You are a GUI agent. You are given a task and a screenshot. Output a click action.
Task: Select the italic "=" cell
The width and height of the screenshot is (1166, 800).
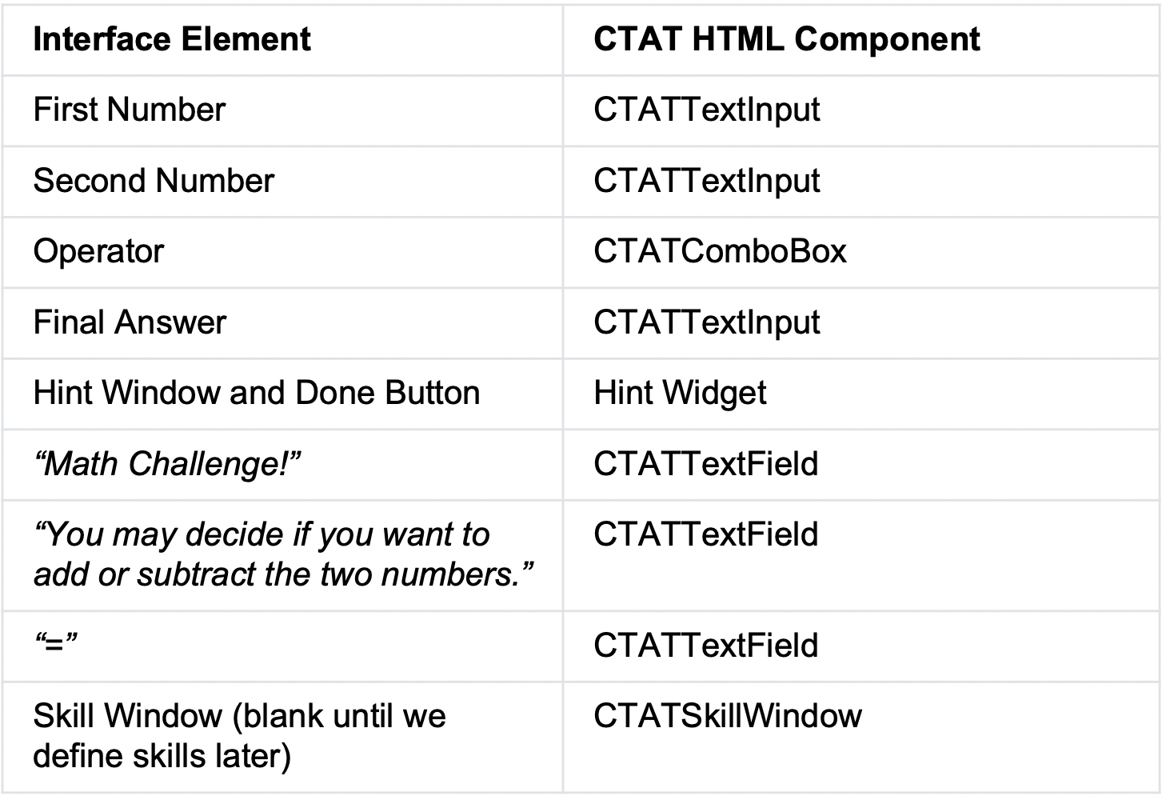coord(56,646)
